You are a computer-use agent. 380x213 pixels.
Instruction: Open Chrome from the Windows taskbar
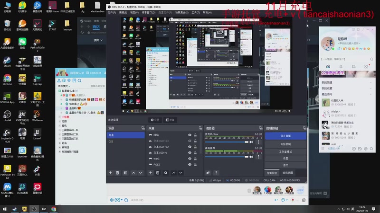tap(54, 209)
